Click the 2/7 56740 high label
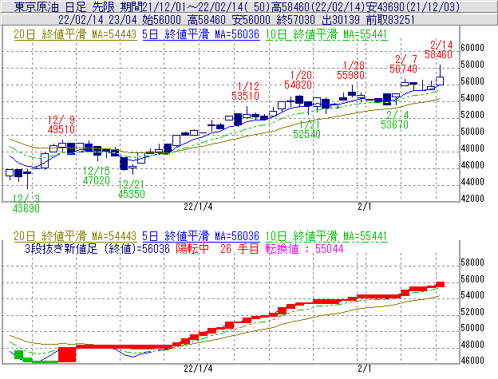This screenshot has width=498, height=379. (403, 64)
